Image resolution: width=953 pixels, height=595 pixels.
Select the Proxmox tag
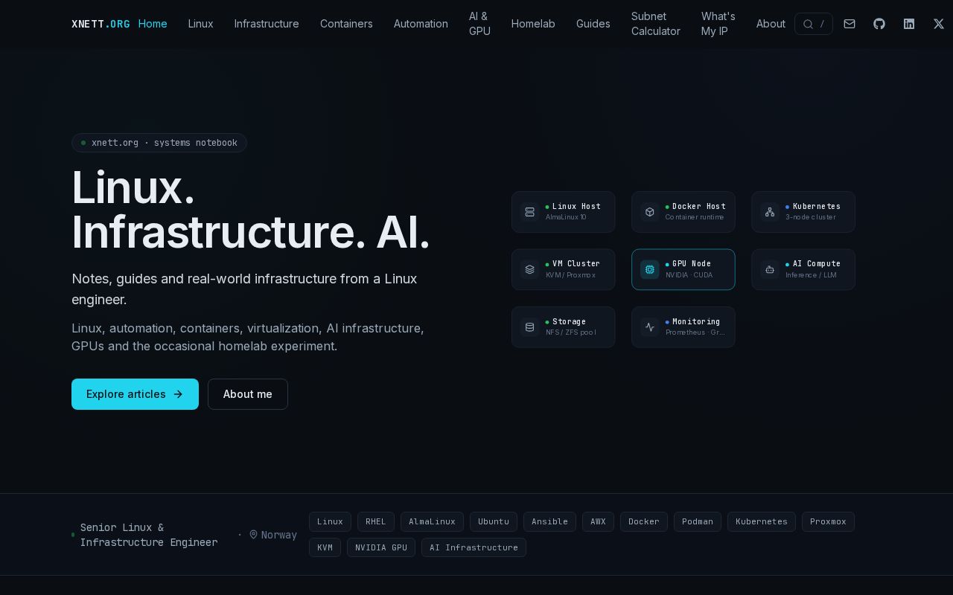[x=828, y=521]
